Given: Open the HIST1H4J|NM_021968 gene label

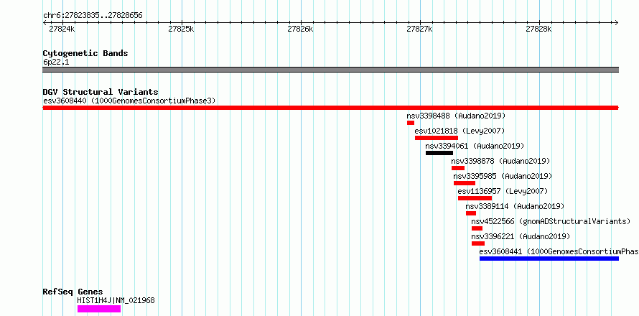Looking at the screenshot, I should pos(116,300).
